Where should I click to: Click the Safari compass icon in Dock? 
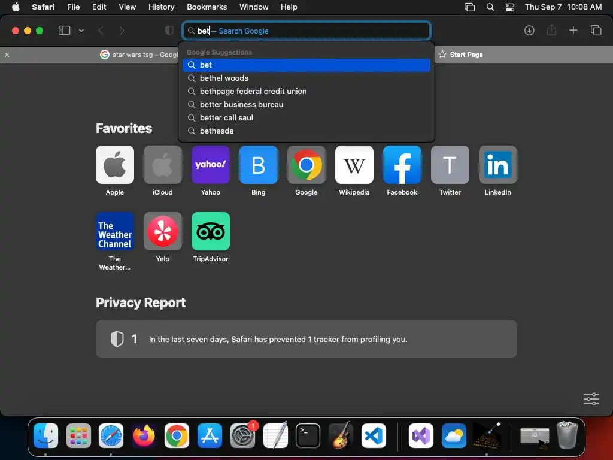tap(111, 435)
